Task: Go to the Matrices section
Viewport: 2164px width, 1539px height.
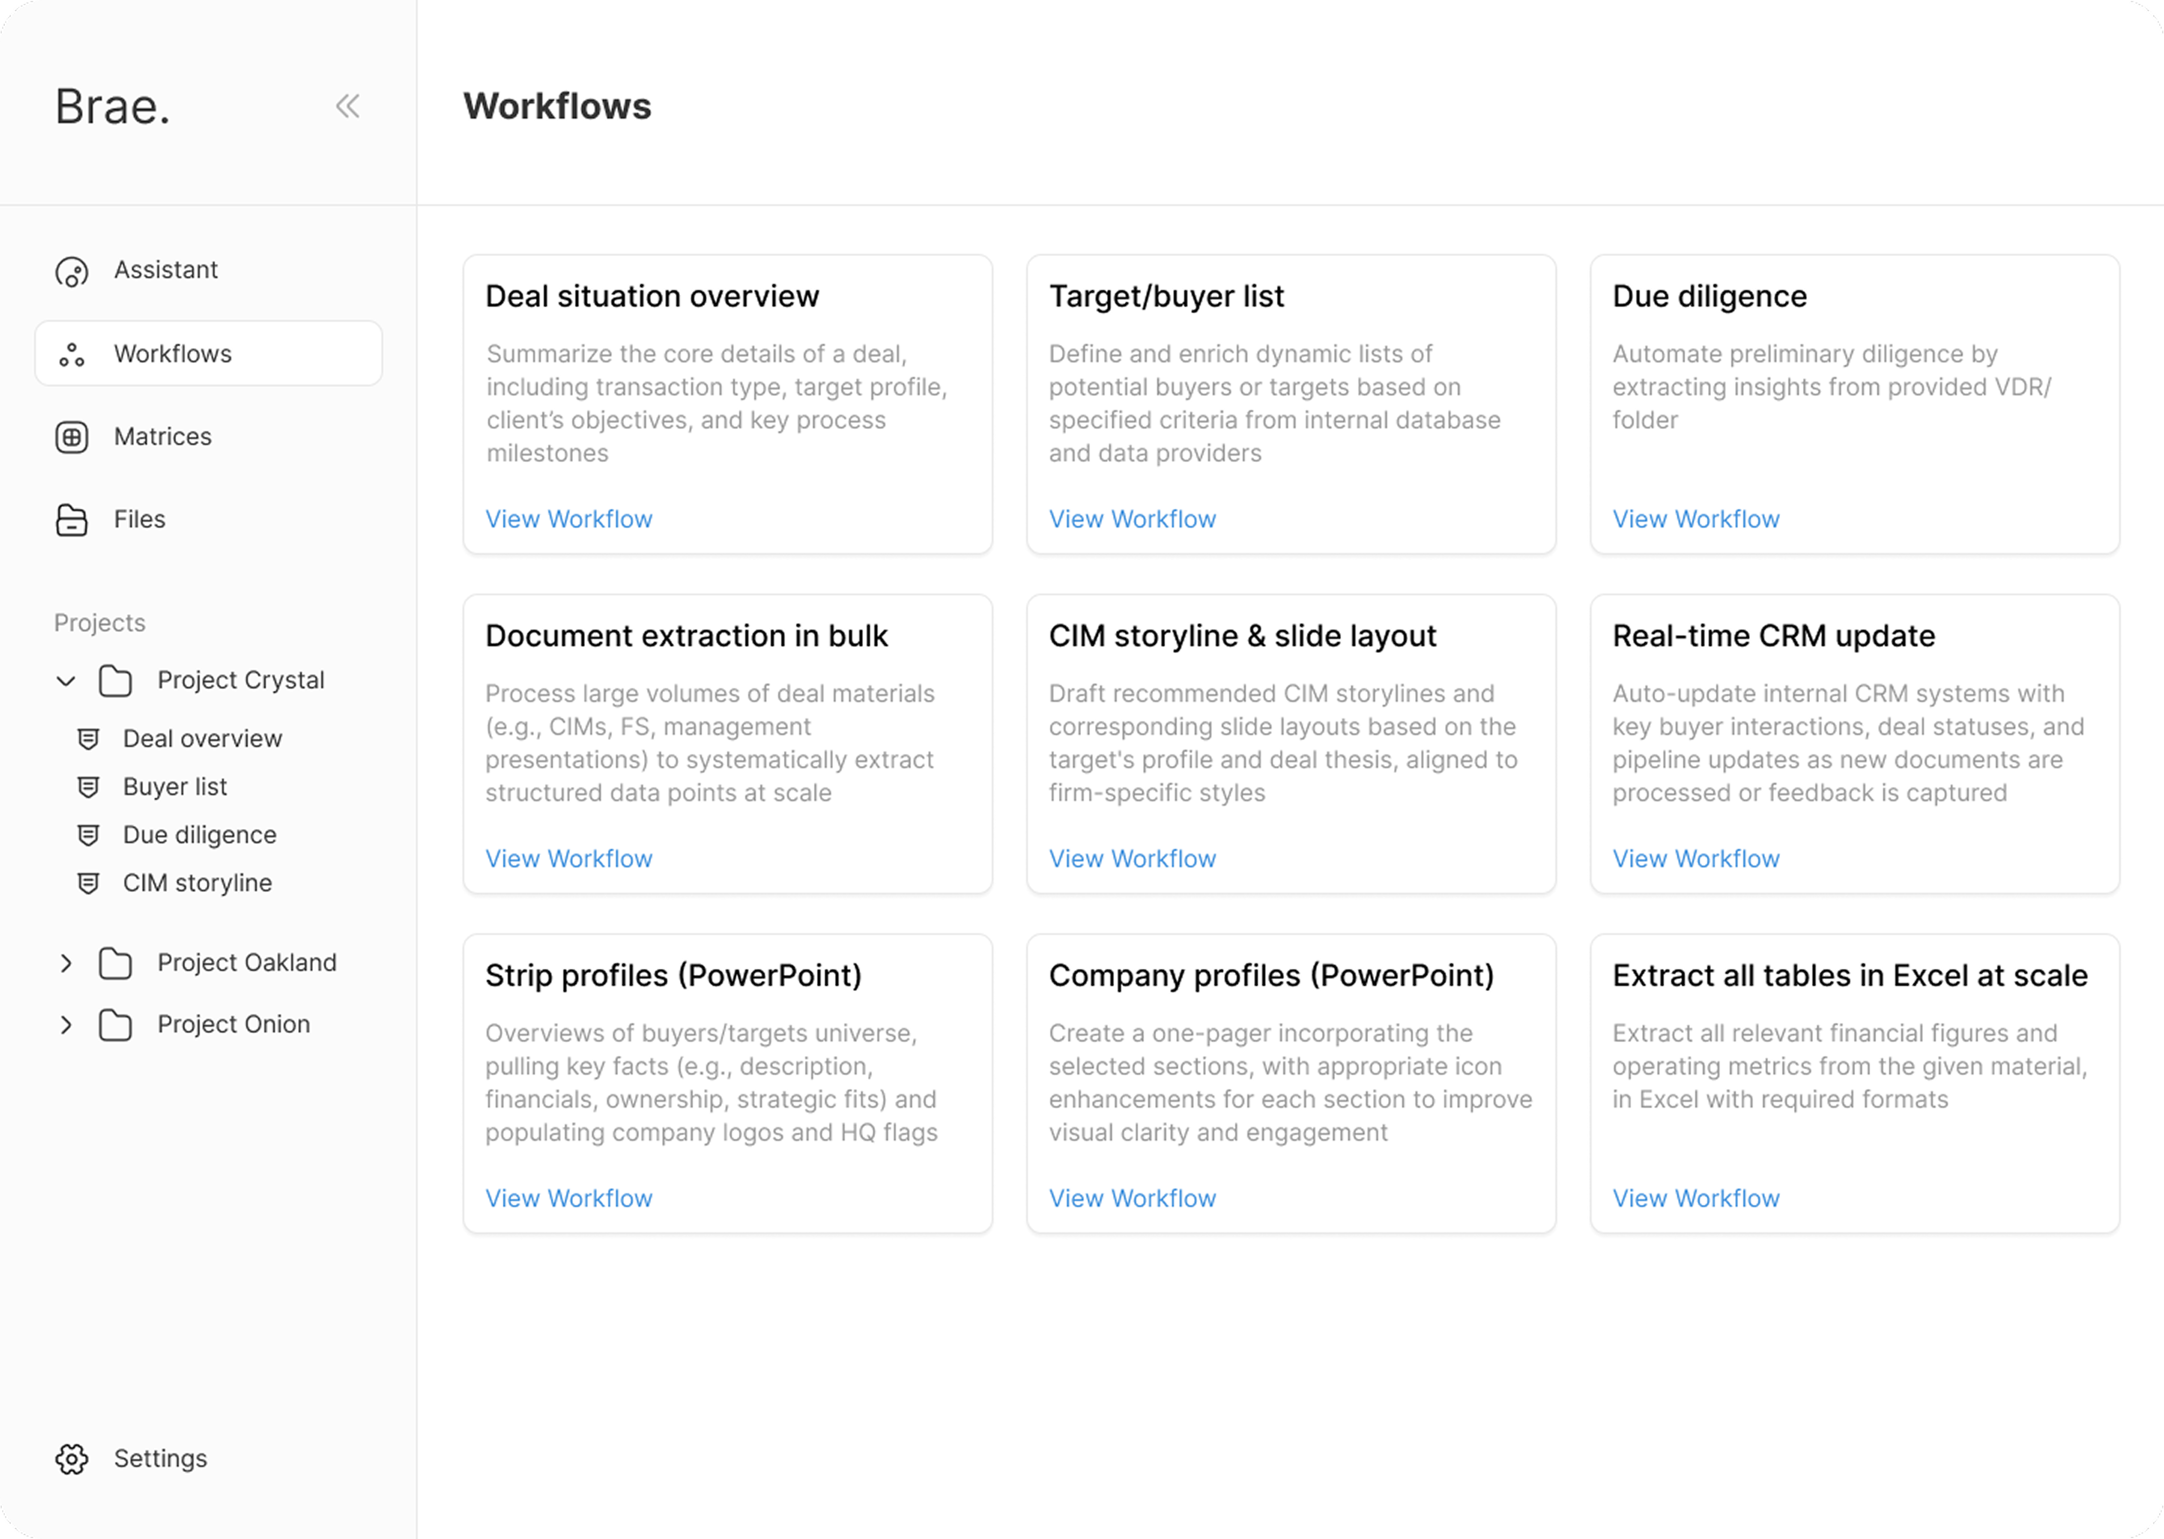Action: tap(162, 437)
